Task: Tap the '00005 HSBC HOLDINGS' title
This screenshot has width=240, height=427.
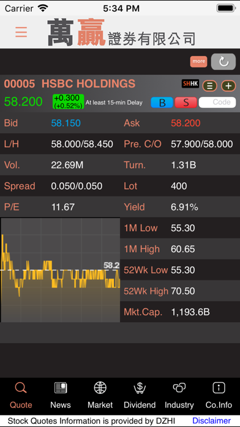Action: (x=70, y=83)
